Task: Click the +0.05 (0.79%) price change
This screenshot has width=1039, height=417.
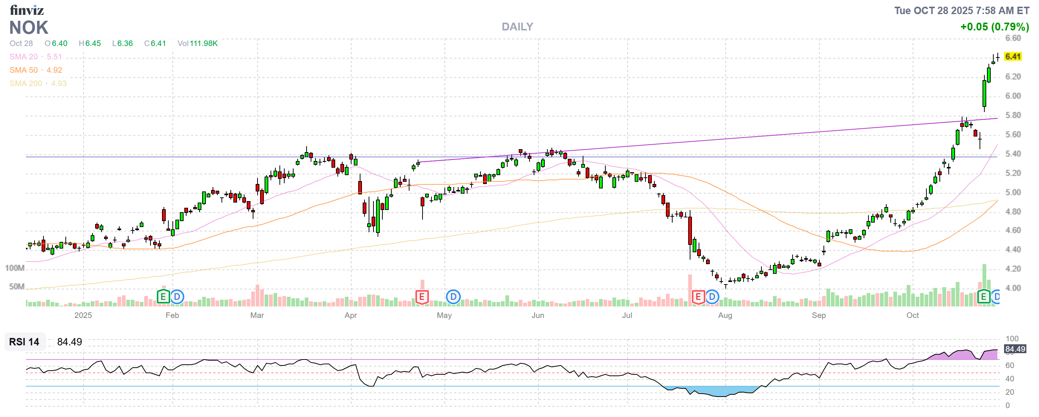Action: [994, 27]
